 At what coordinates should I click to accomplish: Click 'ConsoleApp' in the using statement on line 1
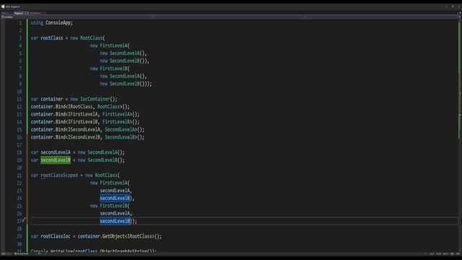(58, 22)
